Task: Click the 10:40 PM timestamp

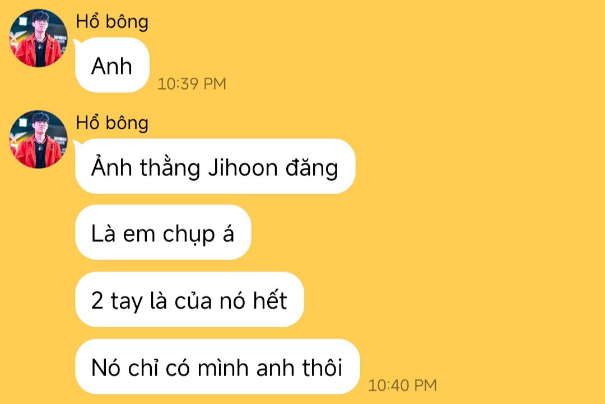Action: coord(402,385)
